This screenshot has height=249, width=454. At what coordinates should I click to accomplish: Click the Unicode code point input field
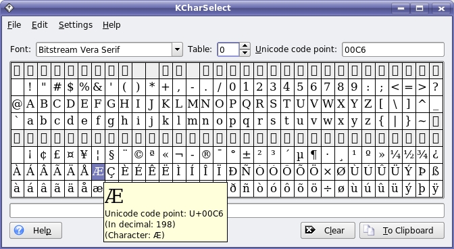point(393,49)
